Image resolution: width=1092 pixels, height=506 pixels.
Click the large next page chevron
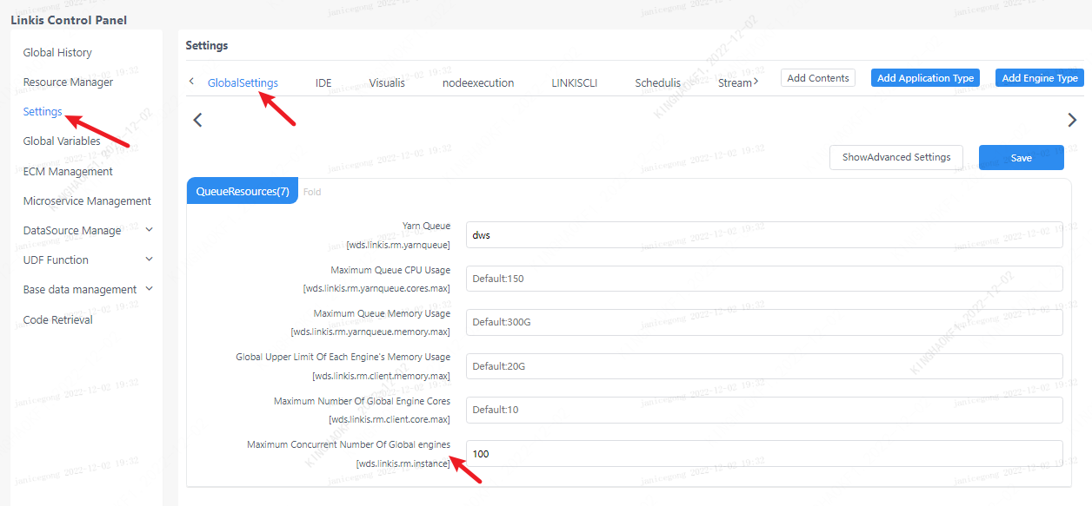tap(1071, 120)
